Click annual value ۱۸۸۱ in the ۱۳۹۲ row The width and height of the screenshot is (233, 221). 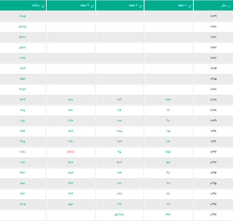pyautogui.click(x=23, y=152)
